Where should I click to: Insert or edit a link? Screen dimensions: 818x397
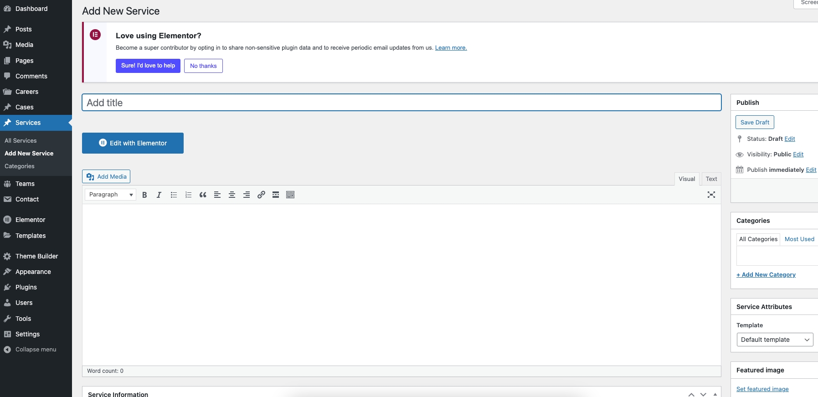click(x=261, y=195)
